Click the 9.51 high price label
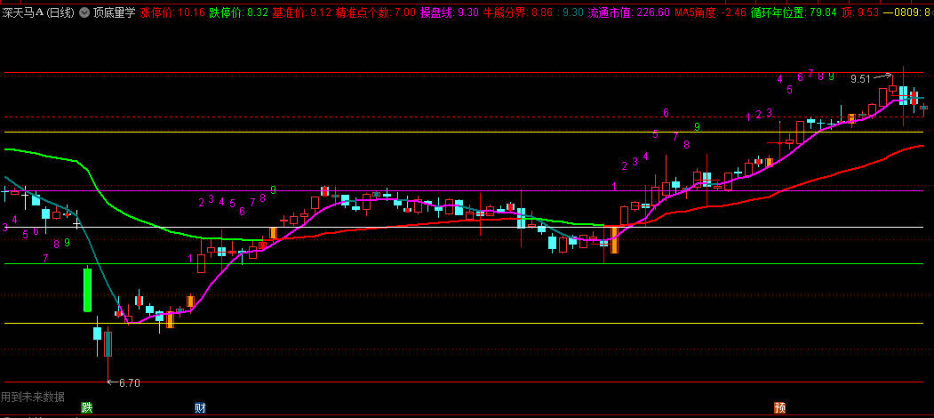The image size is (934, 418). (860, 79)
